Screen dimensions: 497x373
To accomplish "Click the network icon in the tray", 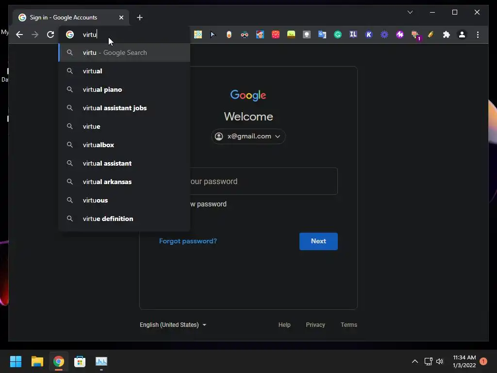I will point(428,361).
